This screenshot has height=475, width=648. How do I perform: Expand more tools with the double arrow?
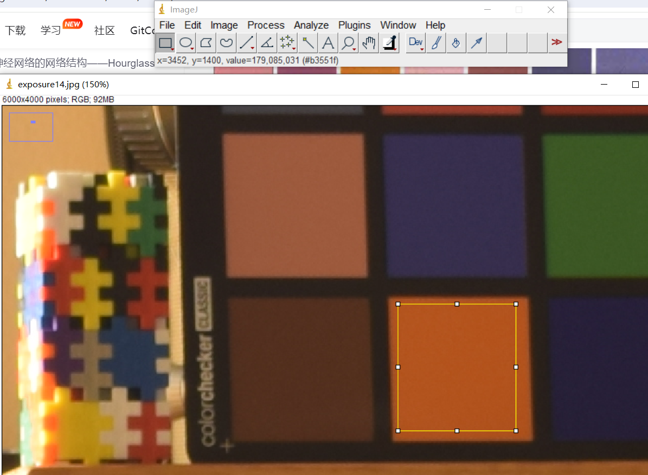(x=556, y=42)
